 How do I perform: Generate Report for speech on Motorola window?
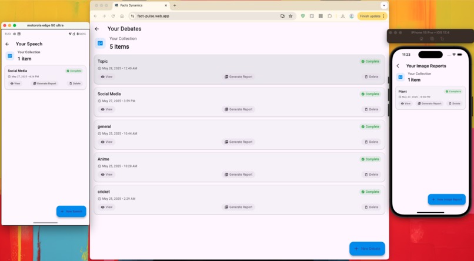(45, 83)
